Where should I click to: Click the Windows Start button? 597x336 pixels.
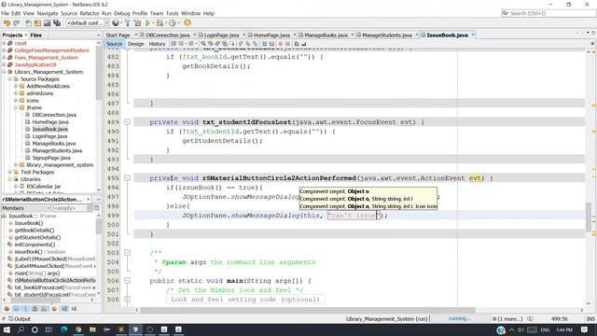[7, 329]
